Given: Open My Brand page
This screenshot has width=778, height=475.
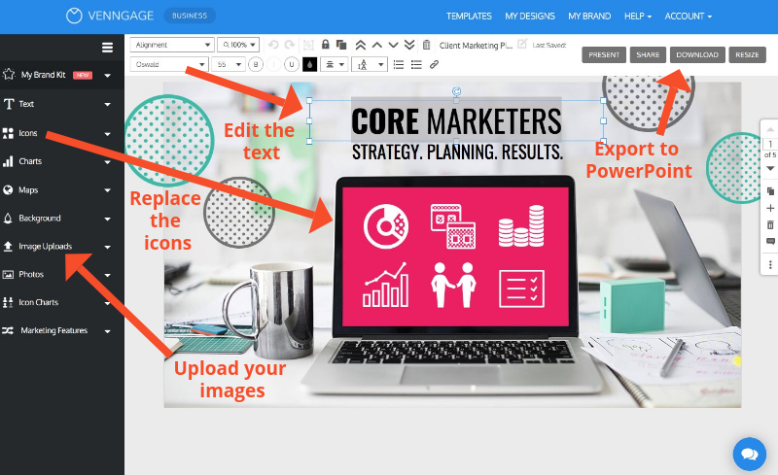Looking at the screenshot, I should [589, 16].
